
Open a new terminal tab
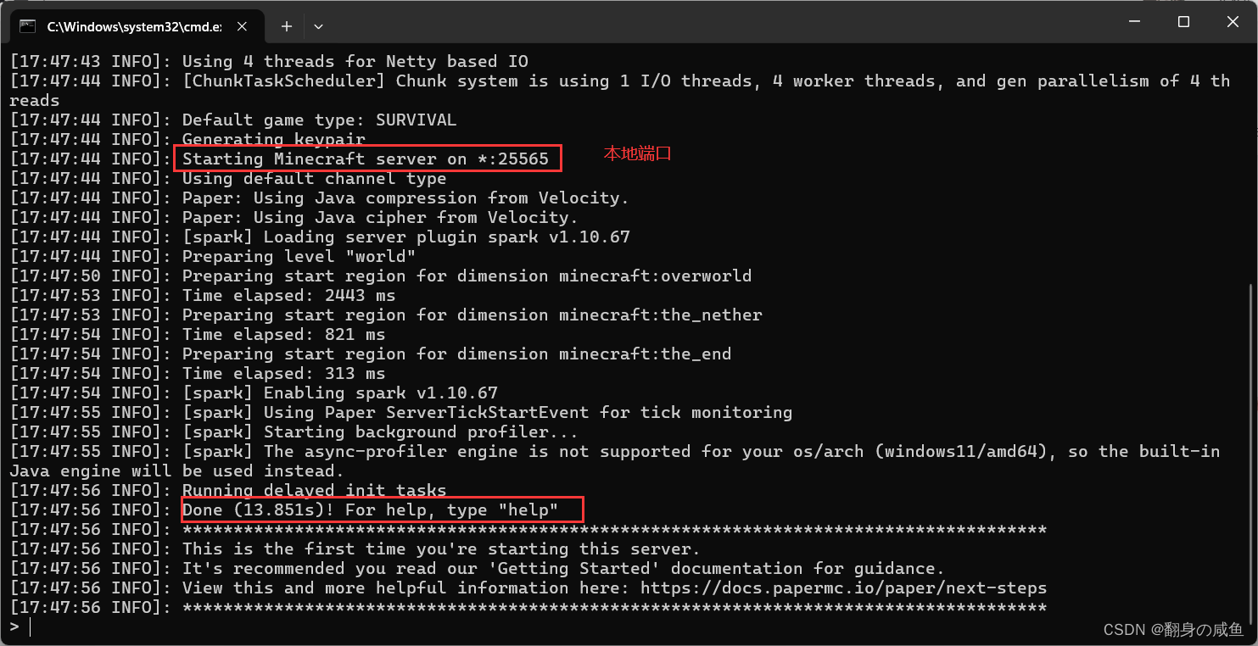[287, 26]
